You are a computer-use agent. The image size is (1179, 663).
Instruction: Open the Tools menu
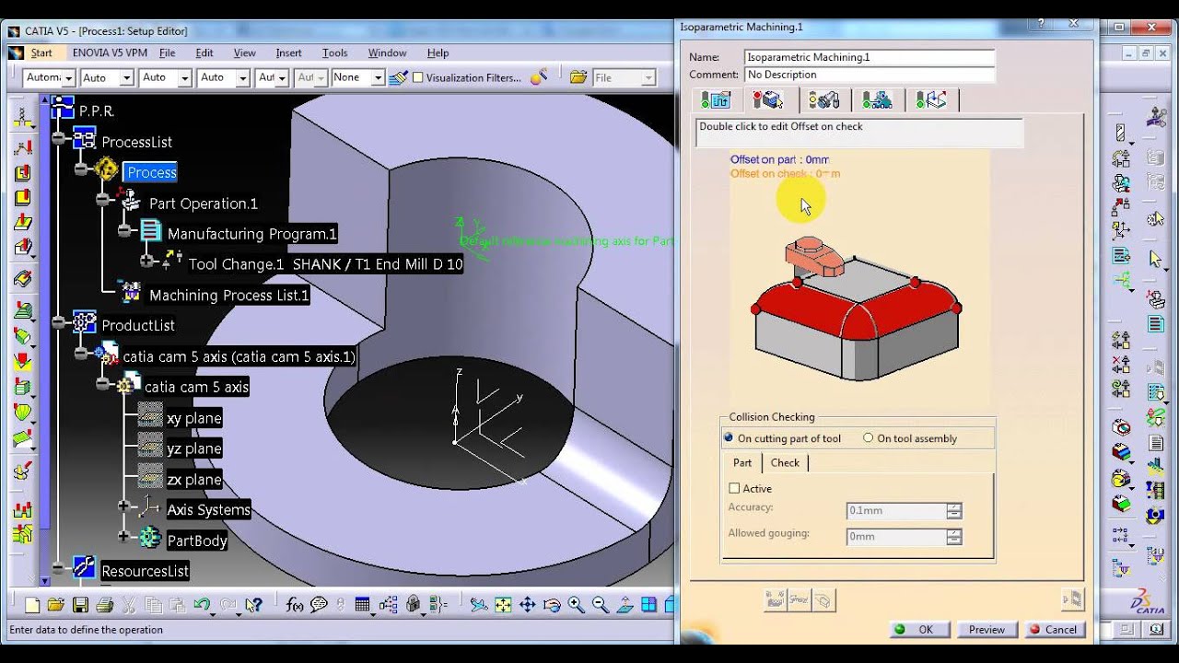334,53
